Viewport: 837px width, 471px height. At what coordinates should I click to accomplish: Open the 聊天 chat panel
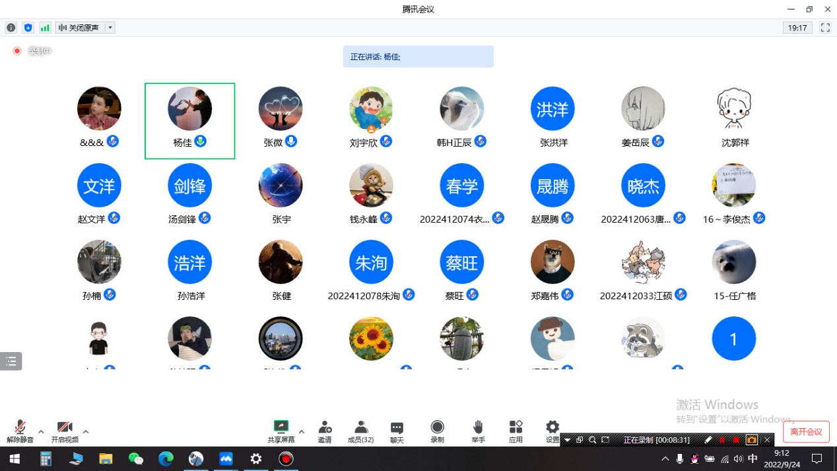pos(397,431)
